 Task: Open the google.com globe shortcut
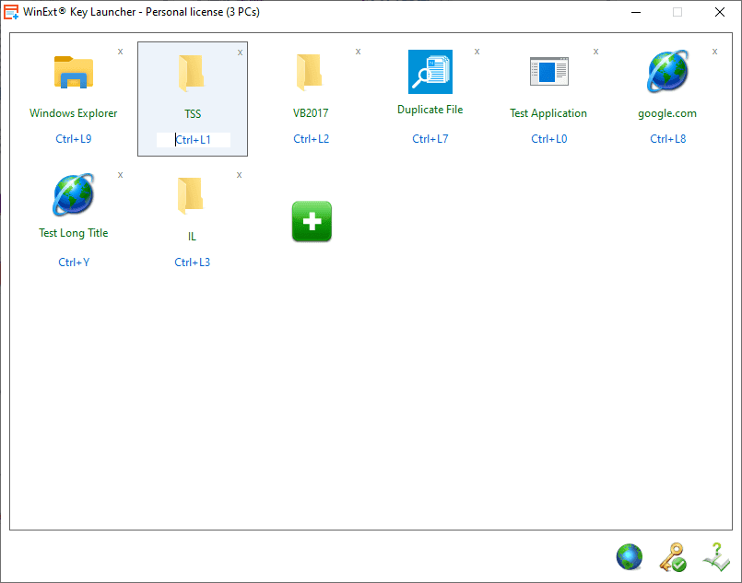pyautogui.click(x=666, y=71)
